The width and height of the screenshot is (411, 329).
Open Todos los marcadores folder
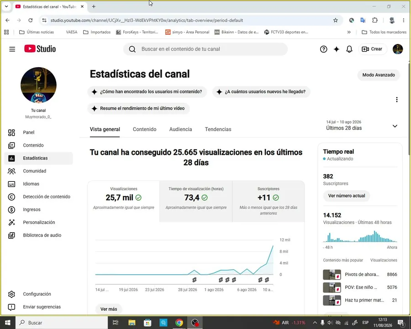384,32
